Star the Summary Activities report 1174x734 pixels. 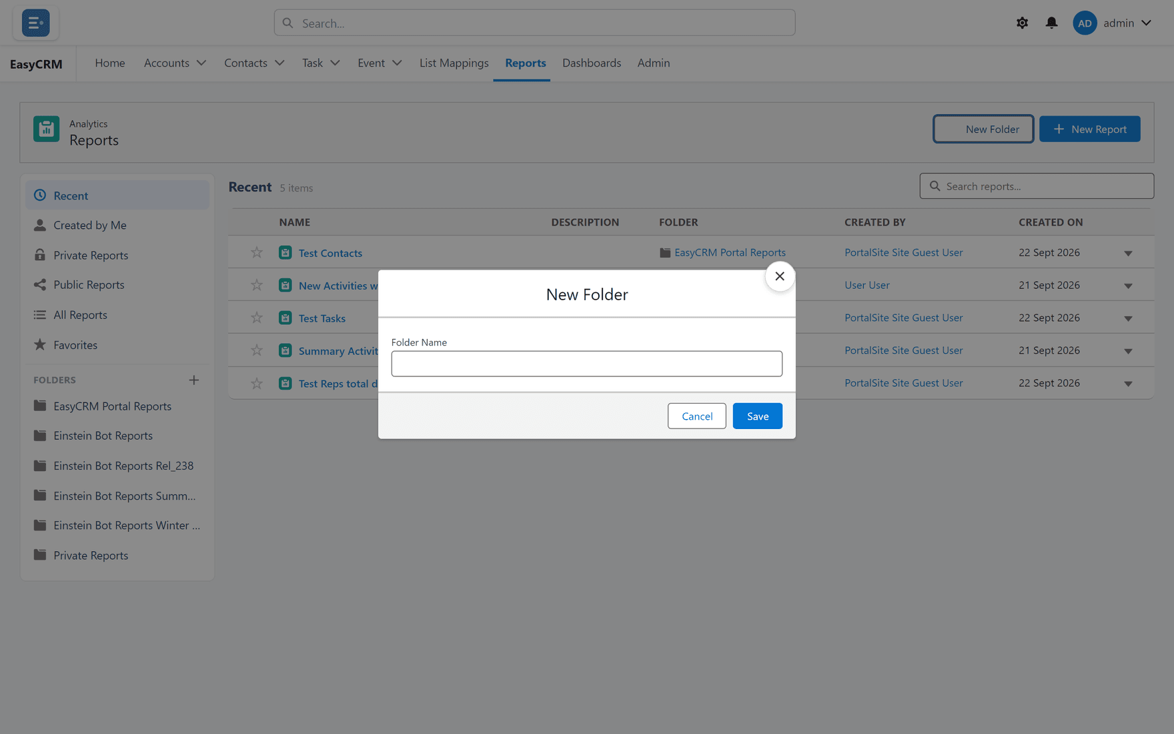coord(256,350)
